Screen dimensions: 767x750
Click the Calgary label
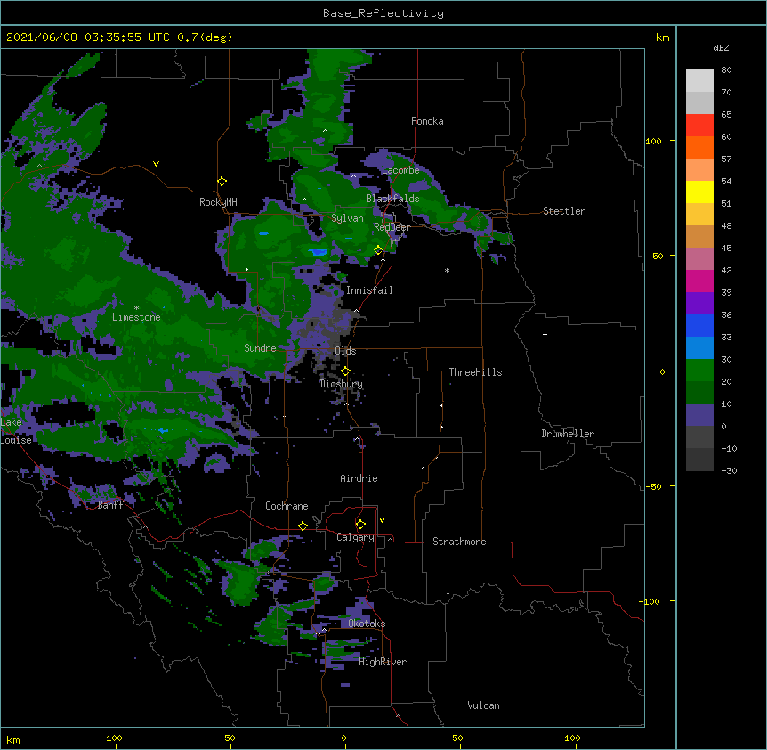click(x=356, y=537)
